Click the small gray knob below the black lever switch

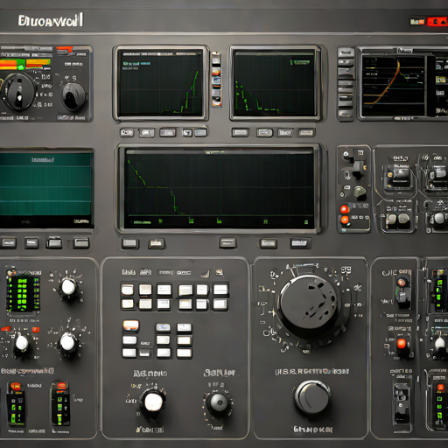pyautogui.click(x=360, y=192)
